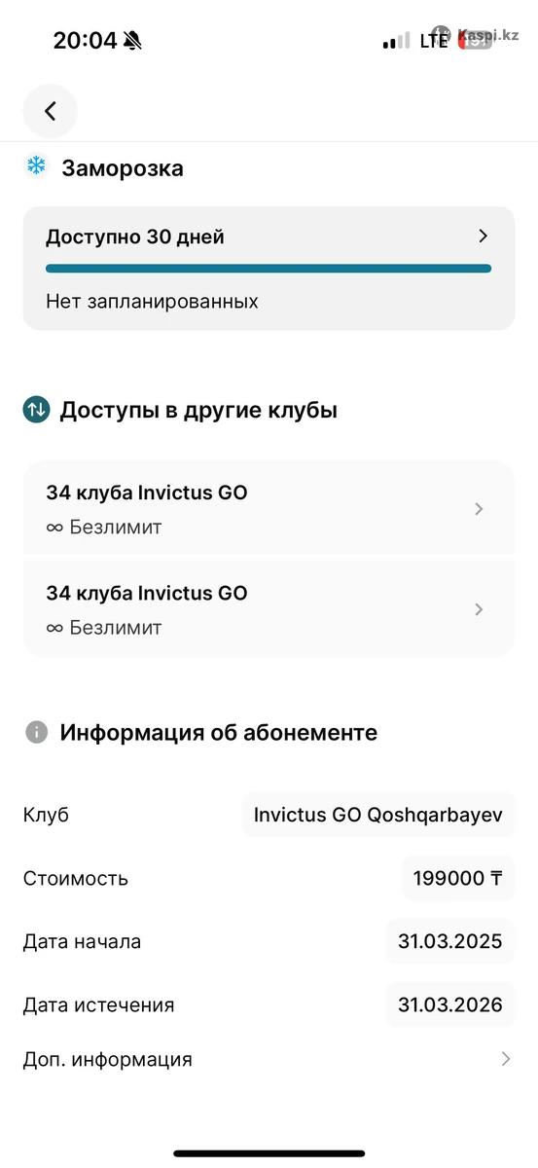Viewport: 538px width, 1168px height.
Task: Open second 34 клуба Invictus GO chevron
Action: tap(478, 609)
